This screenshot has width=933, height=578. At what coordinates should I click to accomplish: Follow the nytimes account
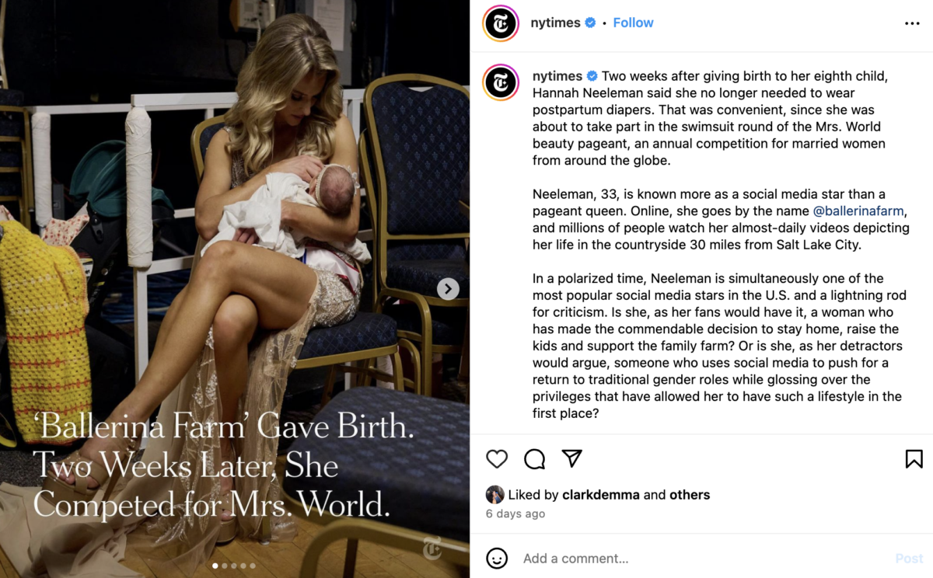[633, 23]
